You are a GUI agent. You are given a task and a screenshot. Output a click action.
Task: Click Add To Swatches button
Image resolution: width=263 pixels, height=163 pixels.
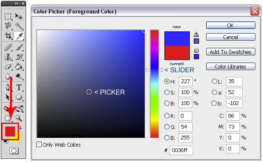tap(231, 52)
